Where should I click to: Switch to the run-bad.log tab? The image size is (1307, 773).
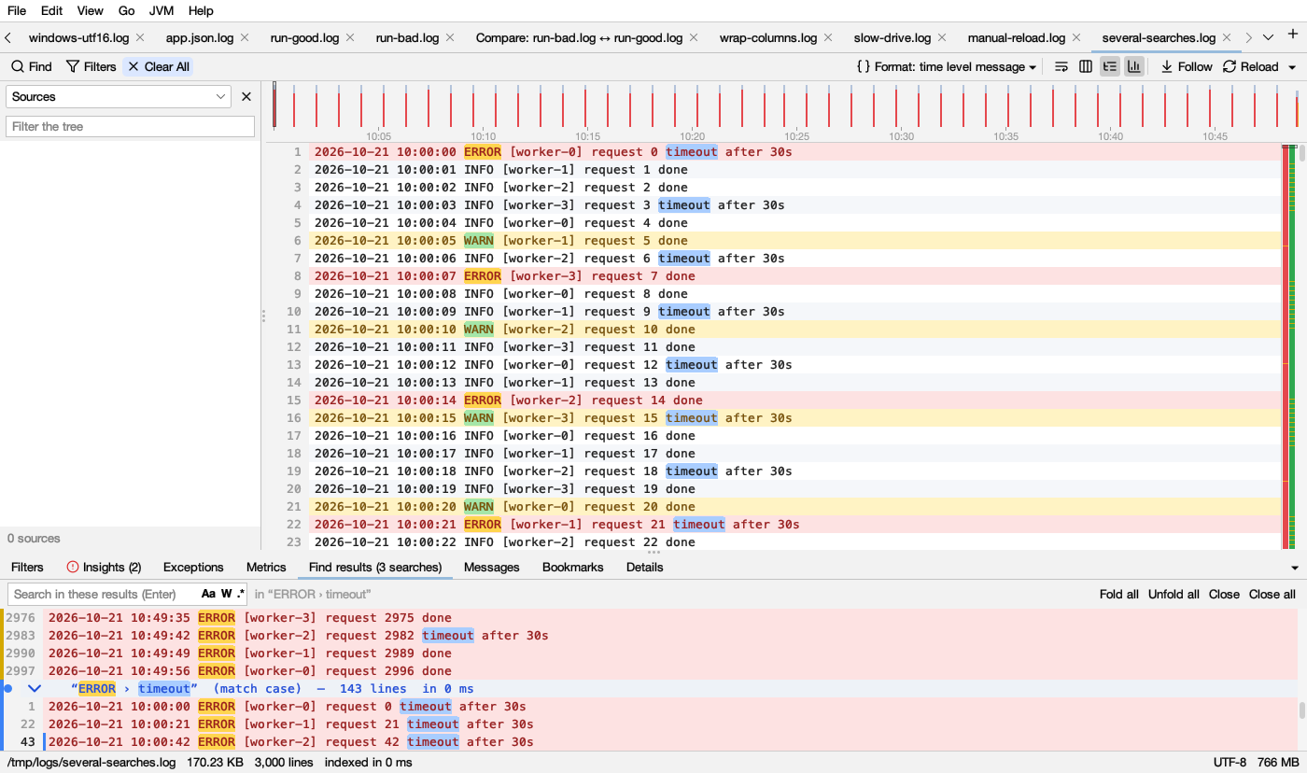click(407, 37)
